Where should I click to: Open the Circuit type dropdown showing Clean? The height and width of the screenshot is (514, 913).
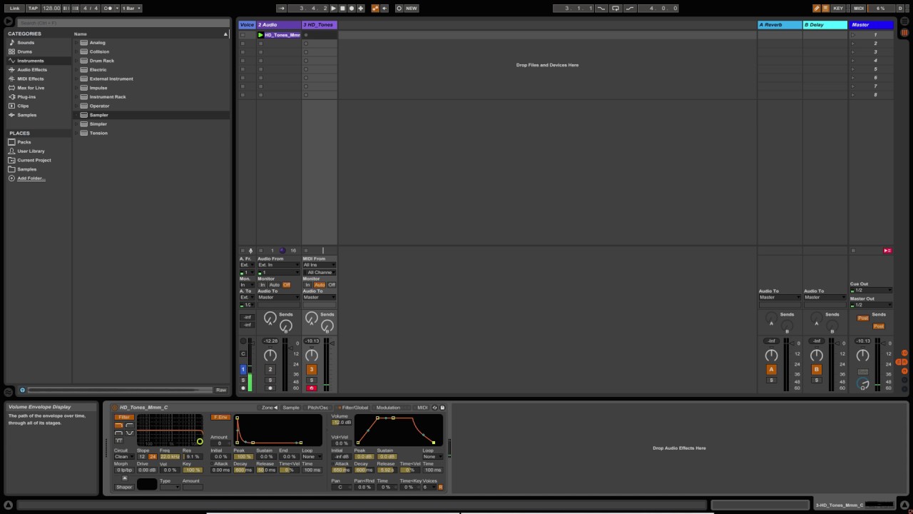(123, 457)
